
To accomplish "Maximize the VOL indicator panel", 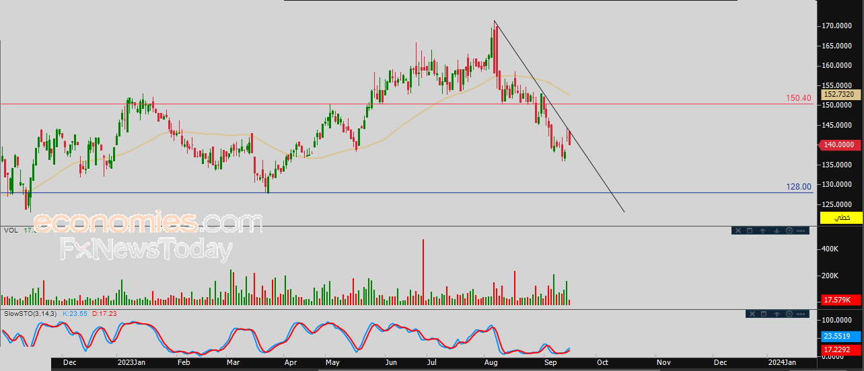I will click(750, 231).
